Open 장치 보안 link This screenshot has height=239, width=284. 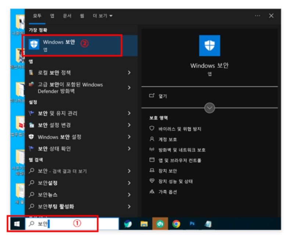click(x=168, y=171)
